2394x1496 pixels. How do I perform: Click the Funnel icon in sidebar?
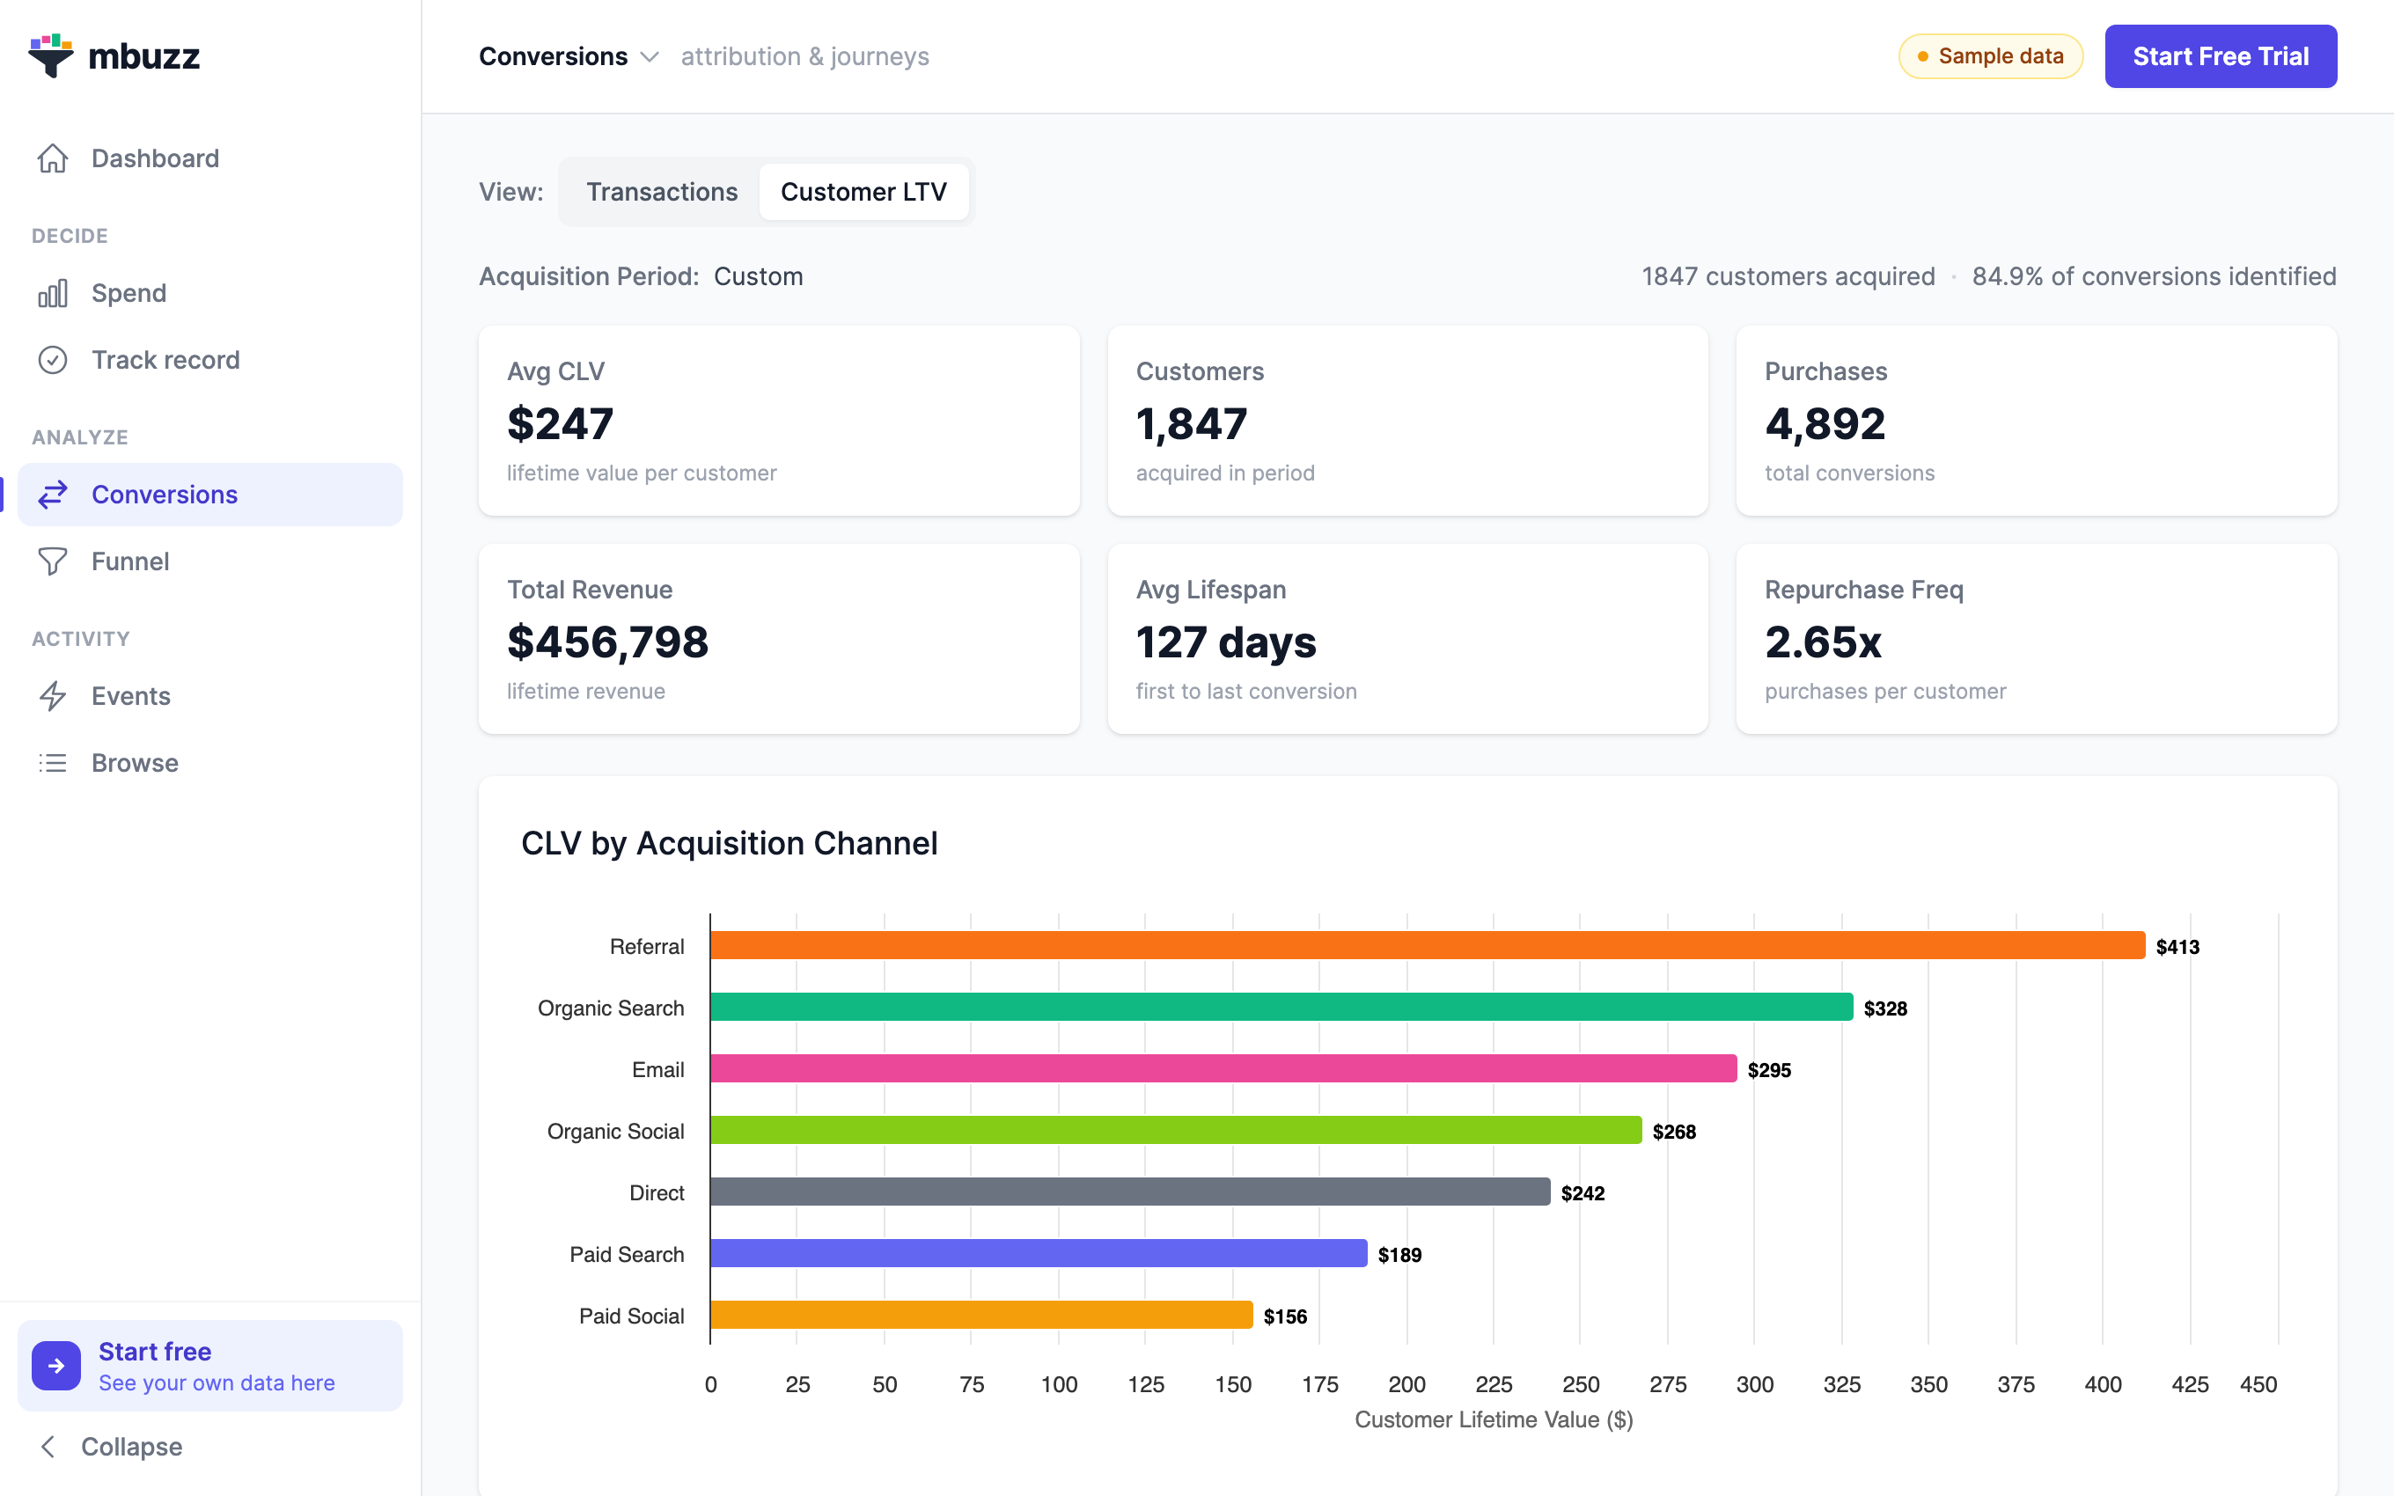(x=53, y=562)
